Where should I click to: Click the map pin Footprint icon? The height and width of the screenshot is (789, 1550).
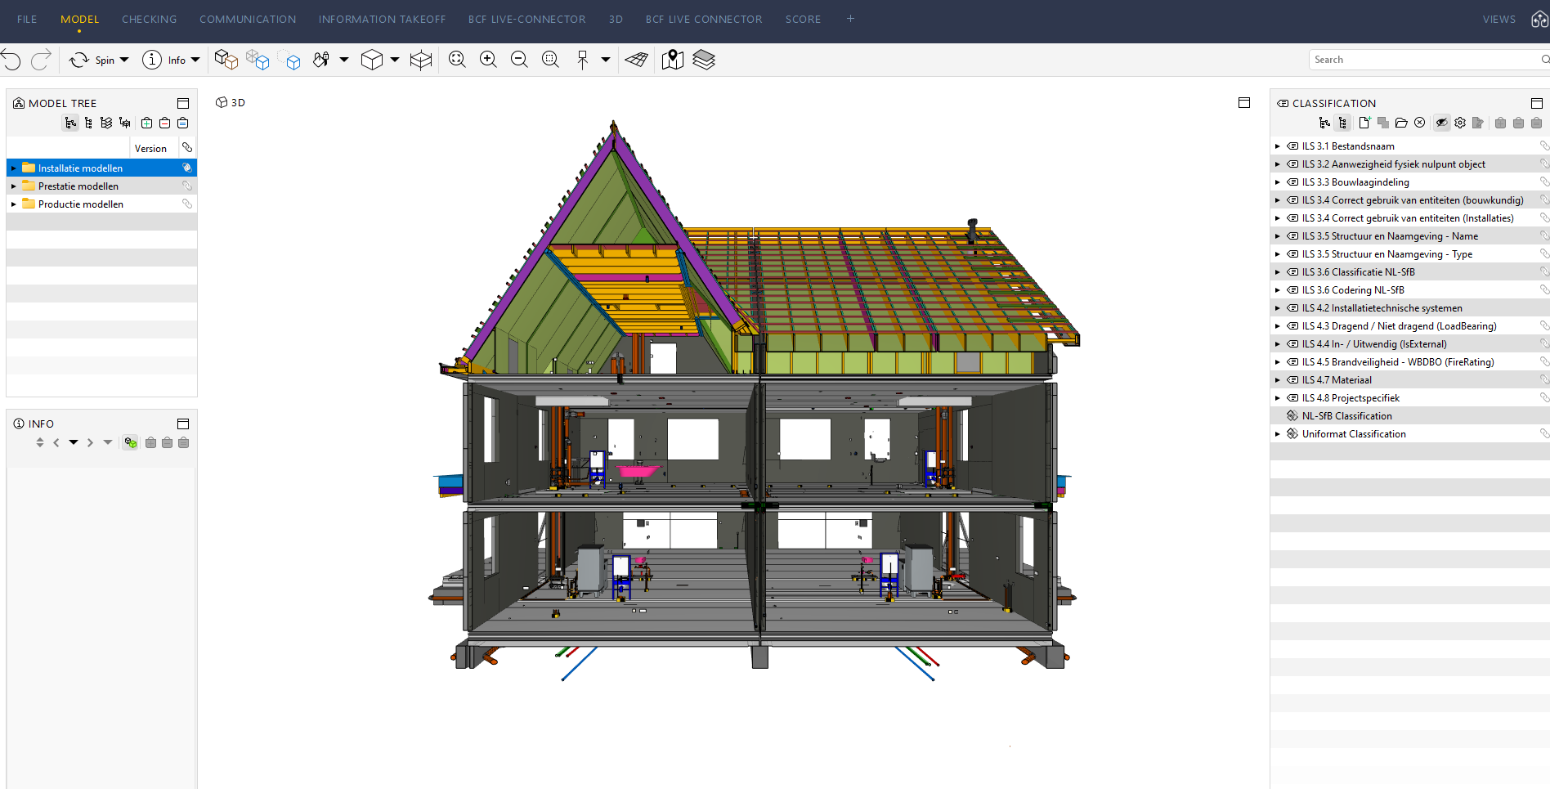tap(672, 60)
